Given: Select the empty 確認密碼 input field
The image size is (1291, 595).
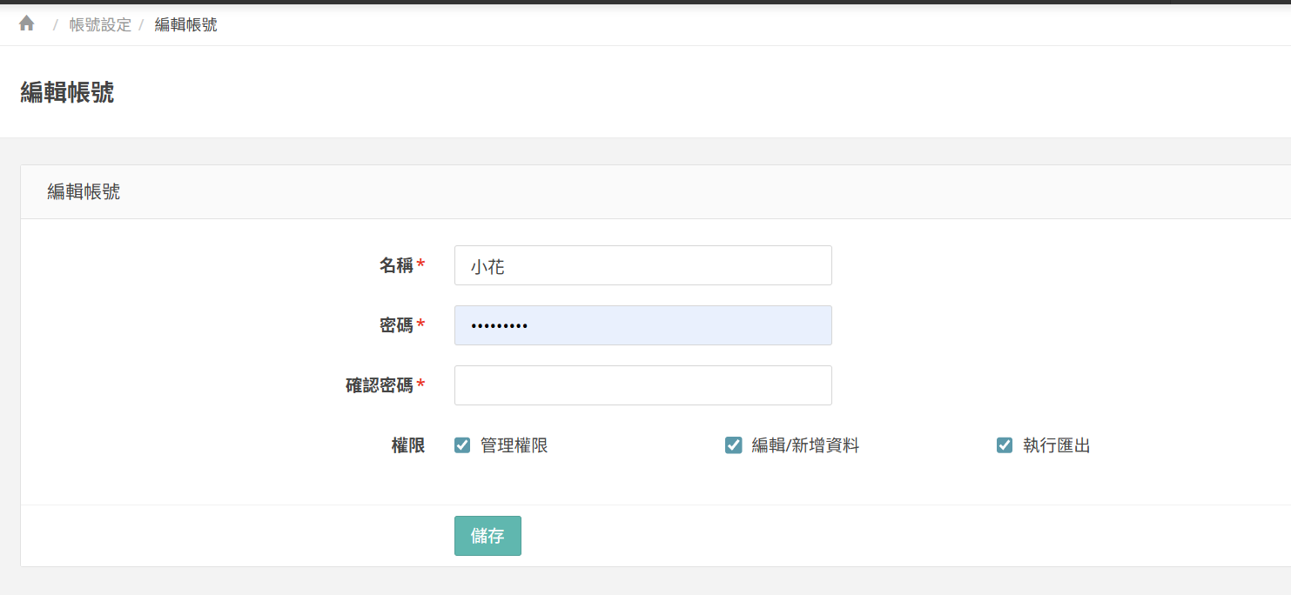Looking at the screenshot, I should (x=642, y=385).
